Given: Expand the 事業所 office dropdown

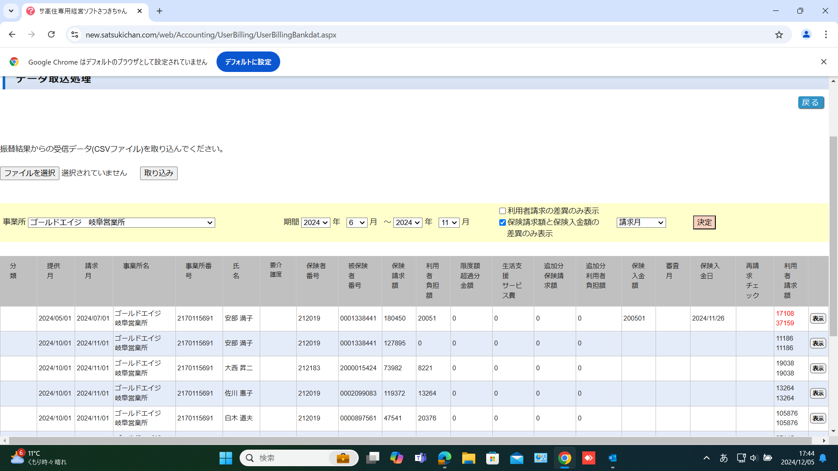Looking at the screenshot, I should point(121,222).
